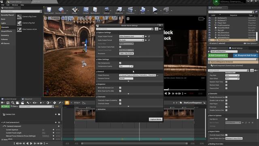Click the Output Directory path field

click(x=138, y=75)
